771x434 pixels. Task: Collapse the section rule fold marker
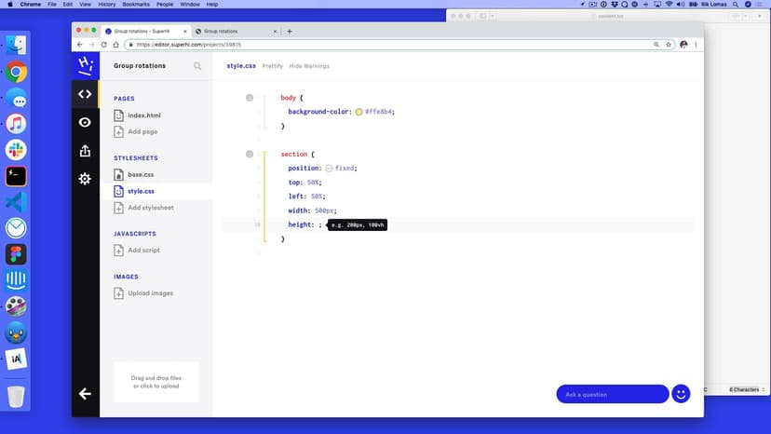250,154
